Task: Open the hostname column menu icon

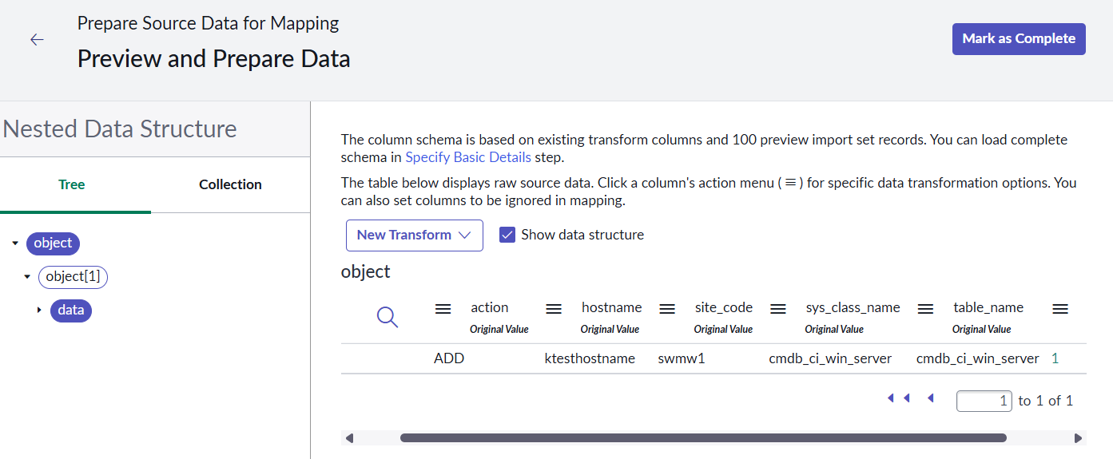Action: [554, 309]
